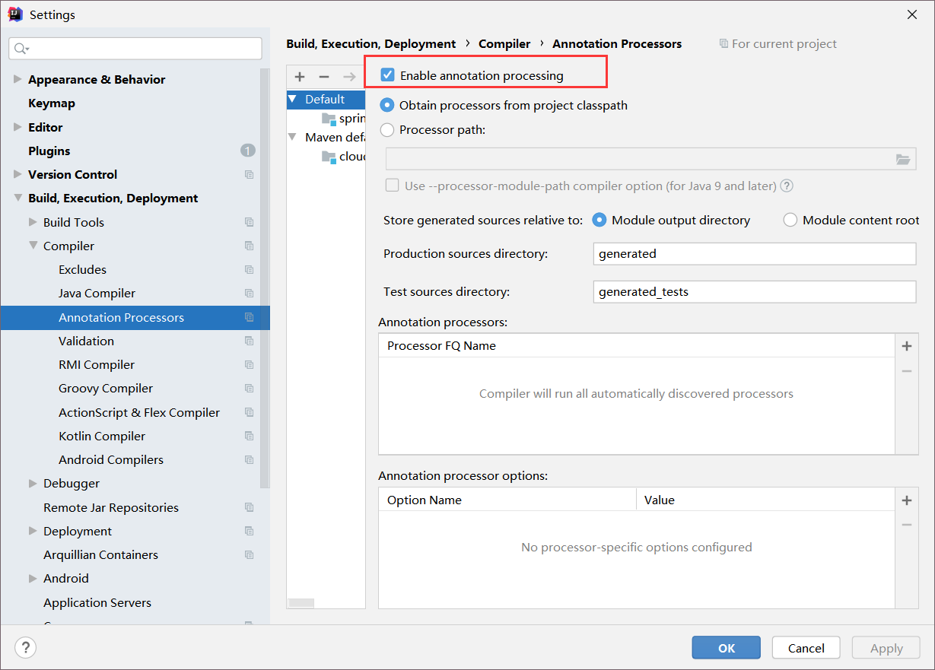Open Kotlin Compiler settings
Image resolution: width=935 pixels, height=670 pixels.
pos(102,437)
